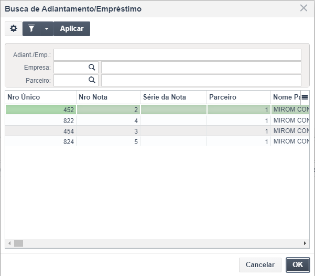
Task: Sort by Parceiro column header
Action: [x=239, y=97]
